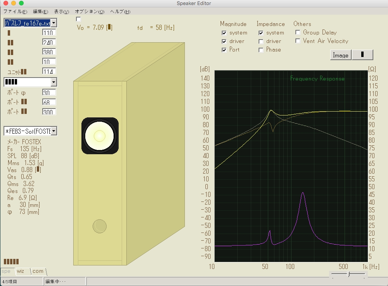Open the enclosure file dropdown fe167e.txt
The image size is (388, 286).
pos(53,23)
